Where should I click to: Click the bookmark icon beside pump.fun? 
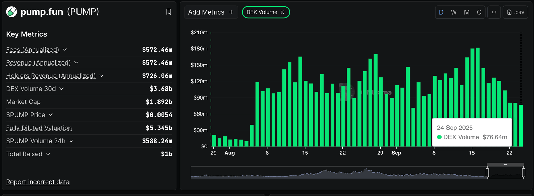click(x=169, y=12)
